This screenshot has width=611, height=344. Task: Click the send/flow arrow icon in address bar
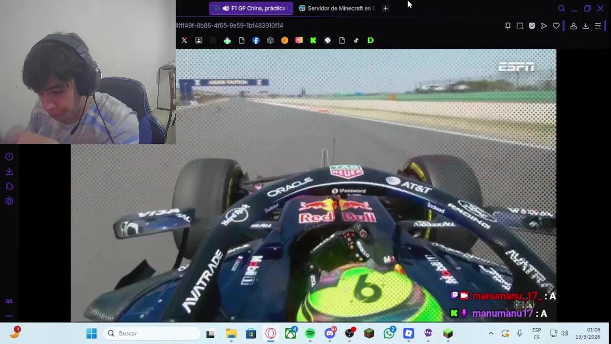(x=544, y=26)
